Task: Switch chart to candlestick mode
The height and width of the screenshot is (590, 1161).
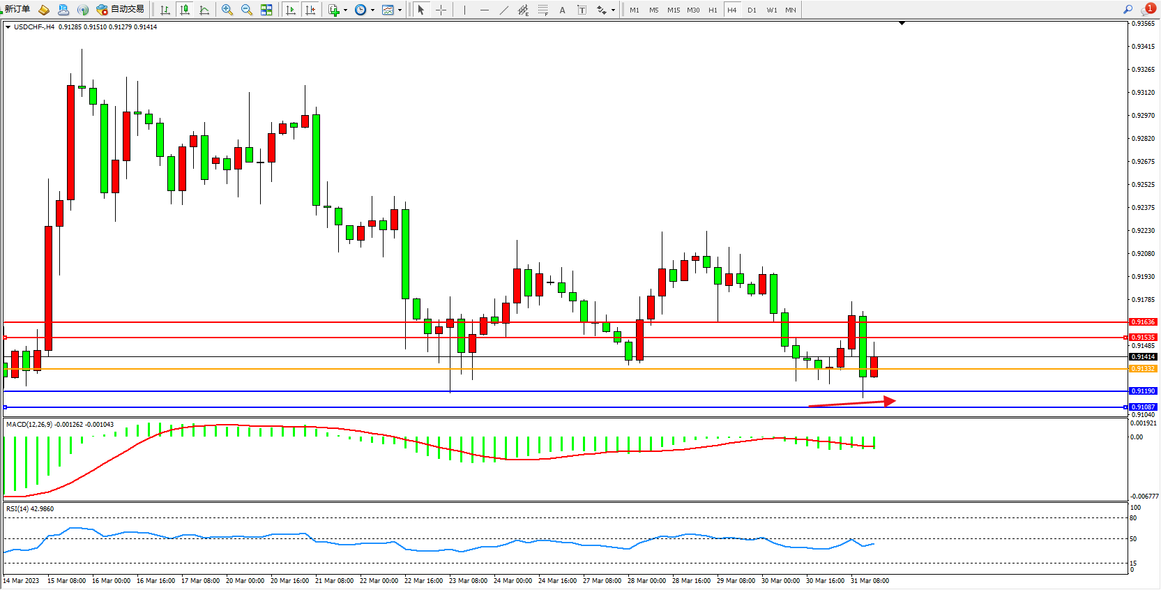Action: pyautogui.click(x=185, y=10)
